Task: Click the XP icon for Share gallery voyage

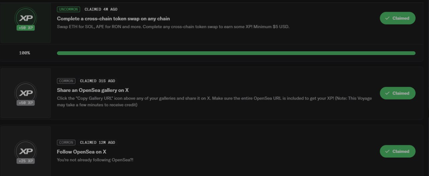Action: tap(25, 93)
